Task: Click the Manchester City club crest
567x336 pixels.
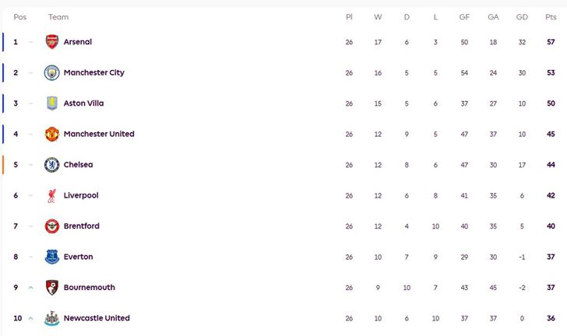Action: [51, 72]
